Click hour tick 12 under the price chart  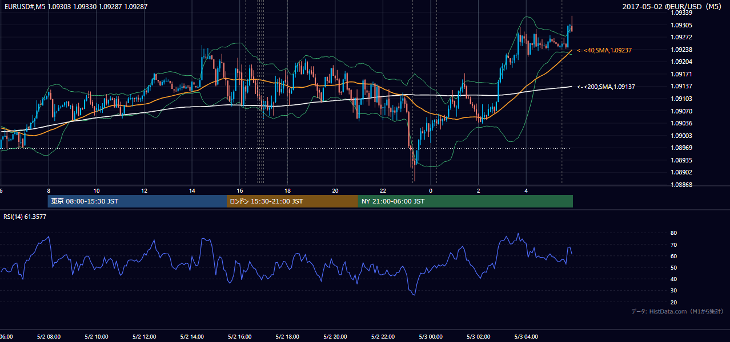(x=144, y=191)
